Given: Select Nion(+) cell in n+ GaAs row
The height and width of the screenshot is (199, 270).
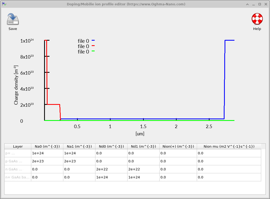Looking at the screenshot, I should point(178,177).
